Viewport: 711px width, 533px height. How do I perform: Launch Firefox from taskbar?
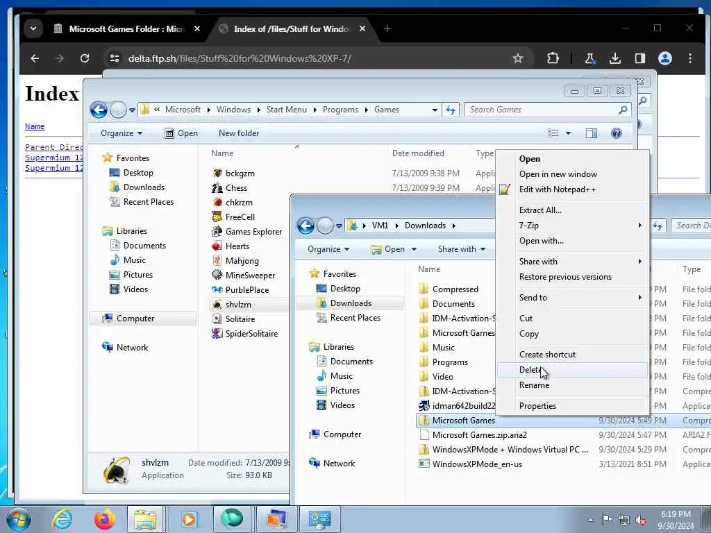[104, 519]
